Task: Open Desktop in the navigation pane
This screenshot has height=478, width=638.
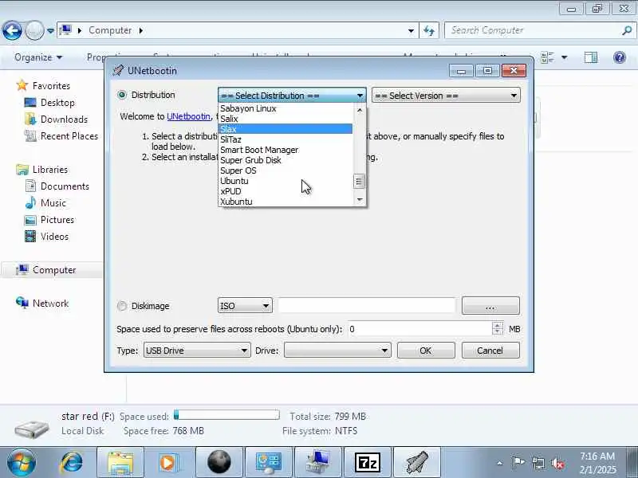Action: tap(57, 103)
